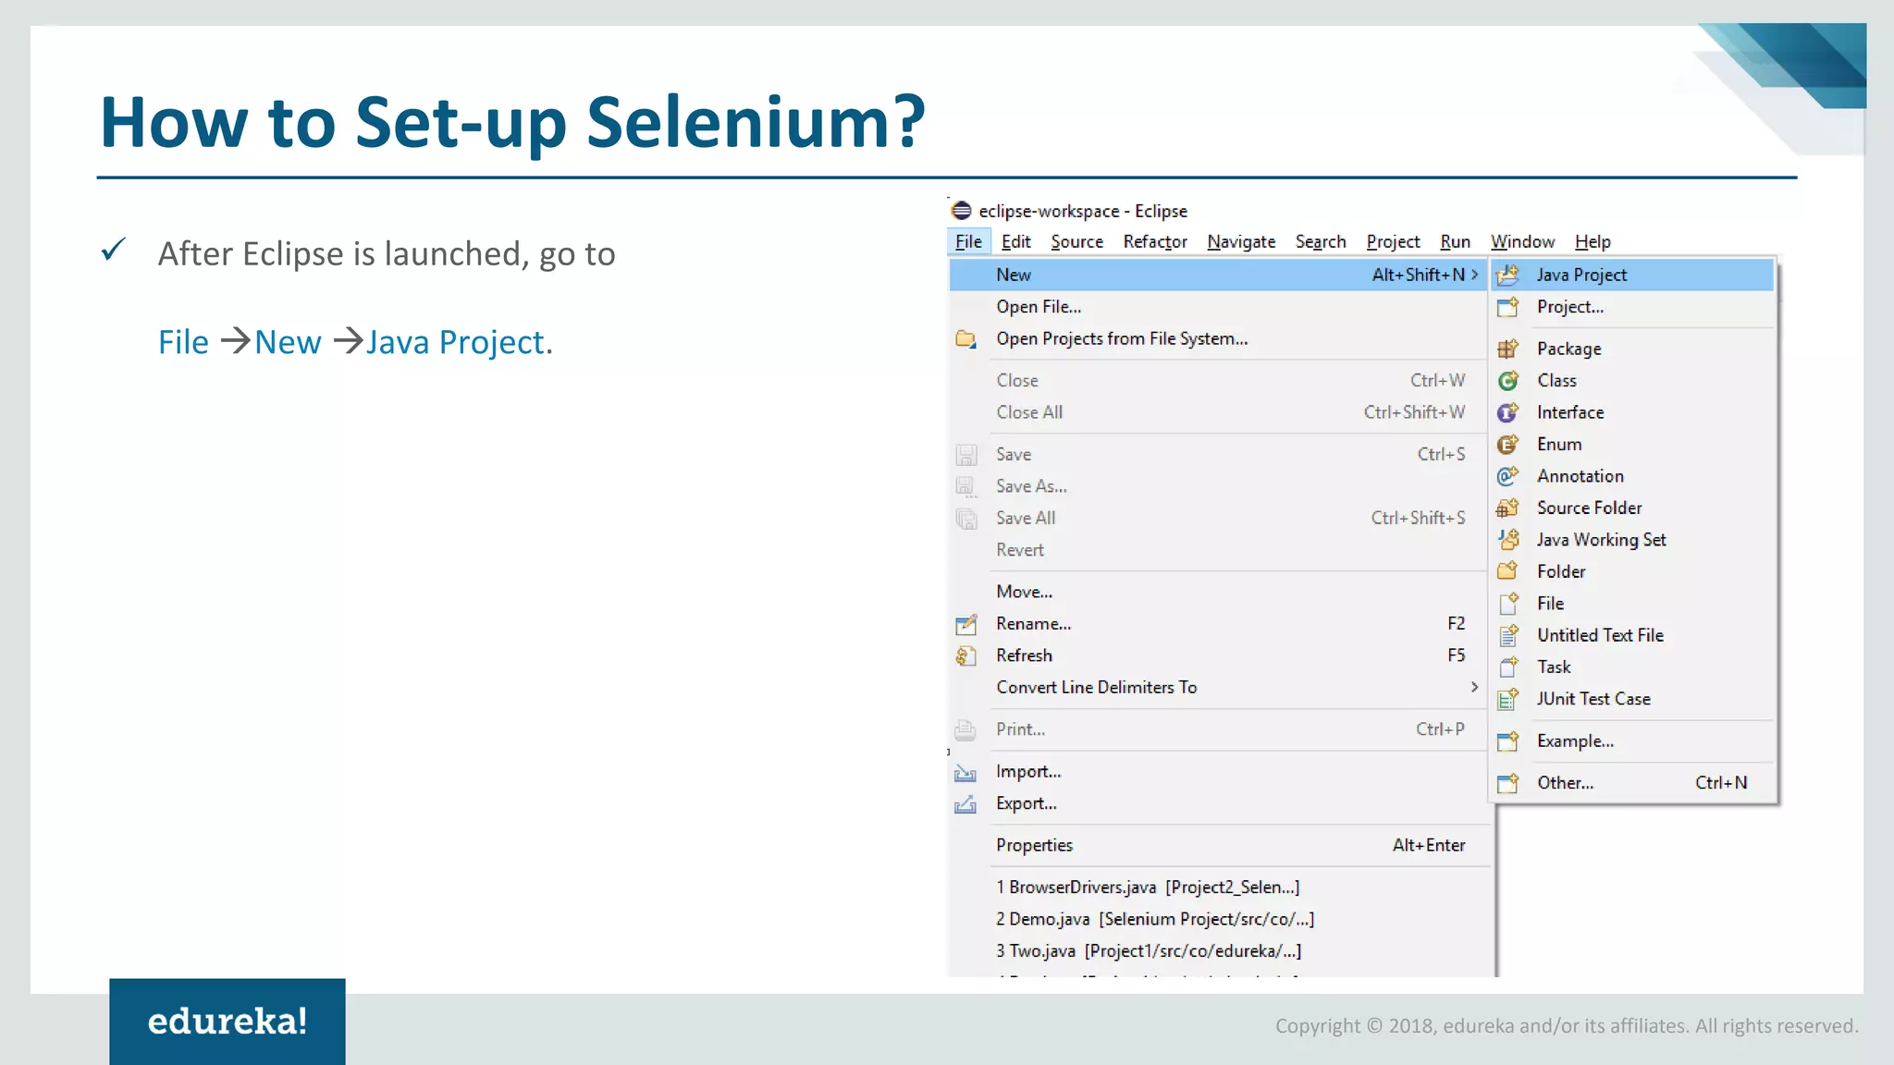Click the Print icon in File menu

click(x=965, y=729)
